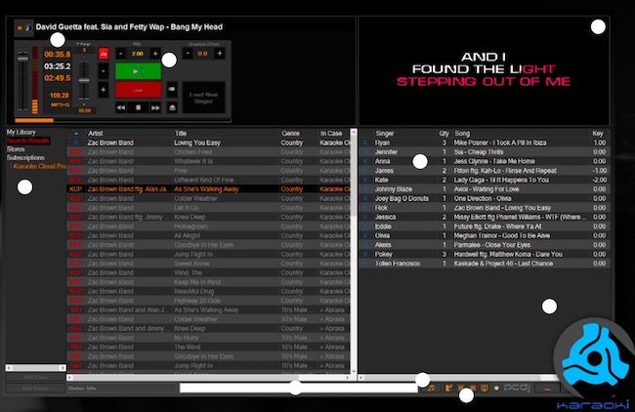Hit the red Cue button
The image size is (635, 412).
(x=138, y=90)
